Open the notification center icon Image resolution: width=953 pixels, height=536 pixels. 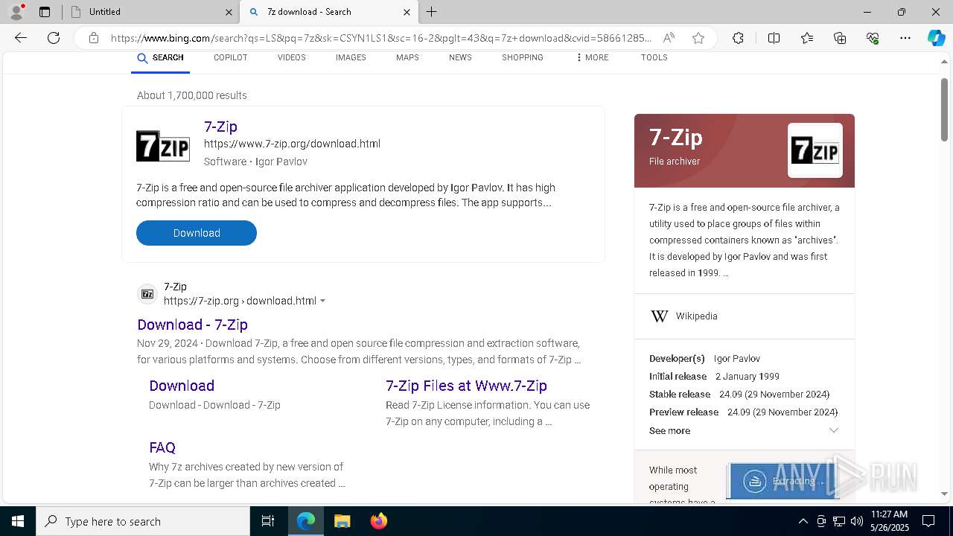(928, 521)
